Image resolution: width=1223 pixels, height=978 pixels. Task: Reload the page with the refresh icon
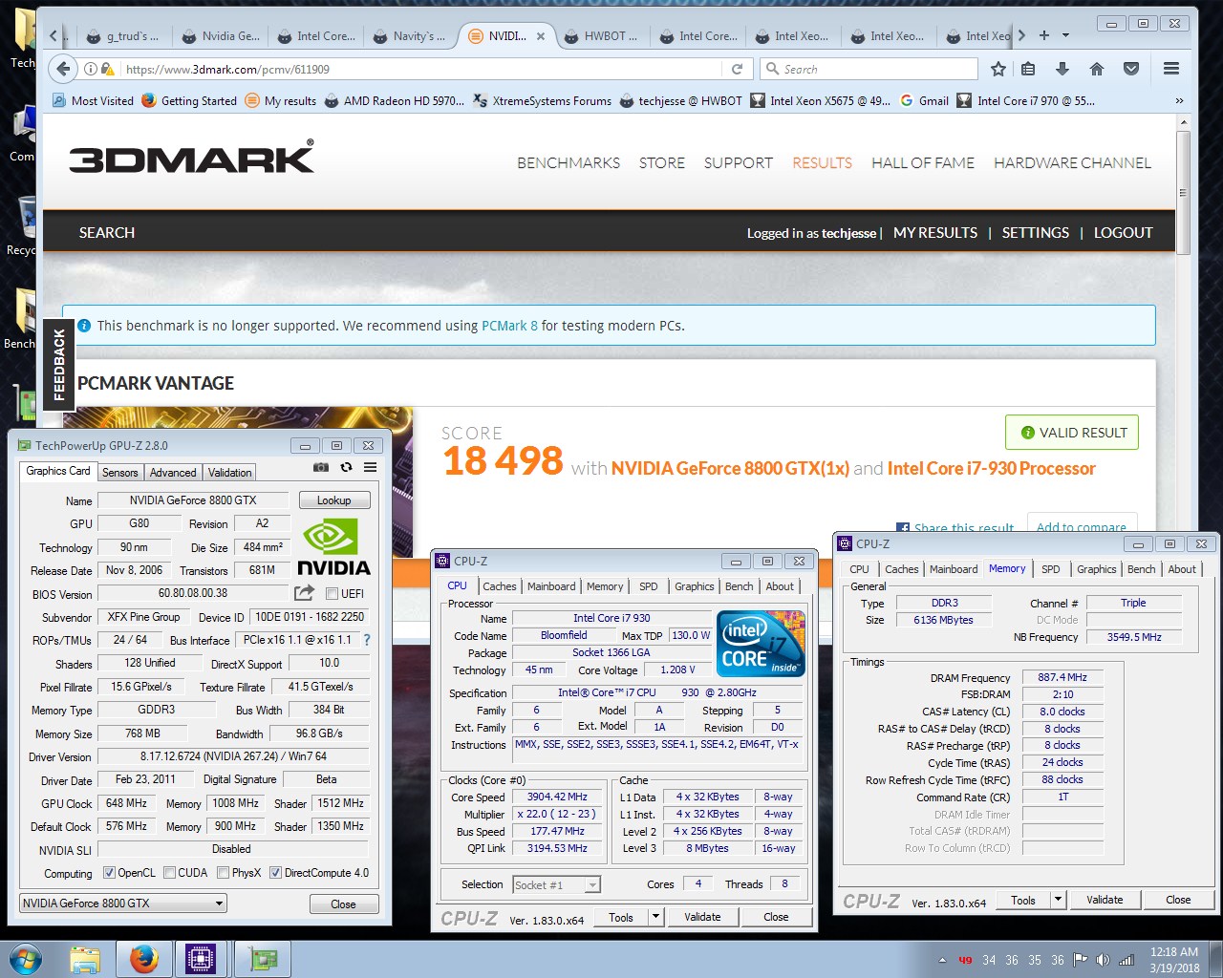point(737,69)
